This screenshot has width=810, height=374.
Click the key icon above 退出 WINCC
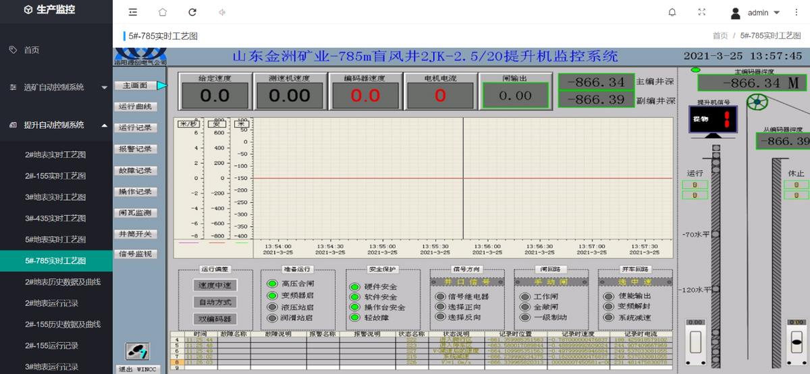pyautogui.click(x=138, y=352)
